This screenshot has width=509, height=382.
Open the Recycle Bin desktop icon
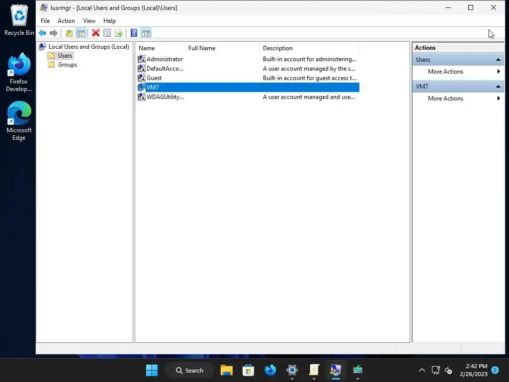pos(19,19)
